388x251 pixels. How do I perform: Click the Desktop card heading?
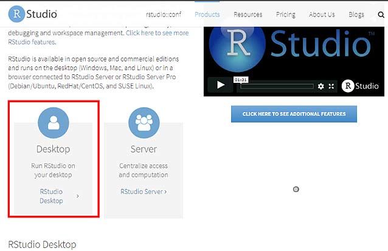(53, 149)
